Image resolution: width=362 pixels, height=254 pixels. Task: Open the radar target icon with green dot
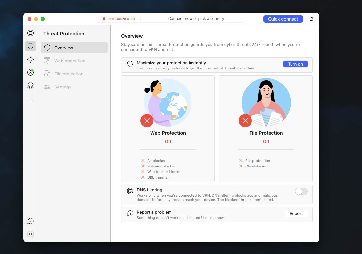coord(30,72)
